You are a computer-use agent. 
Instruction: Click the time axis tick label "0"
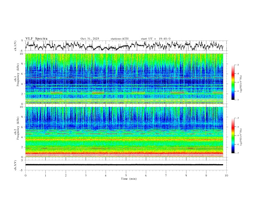coord(25,175)
